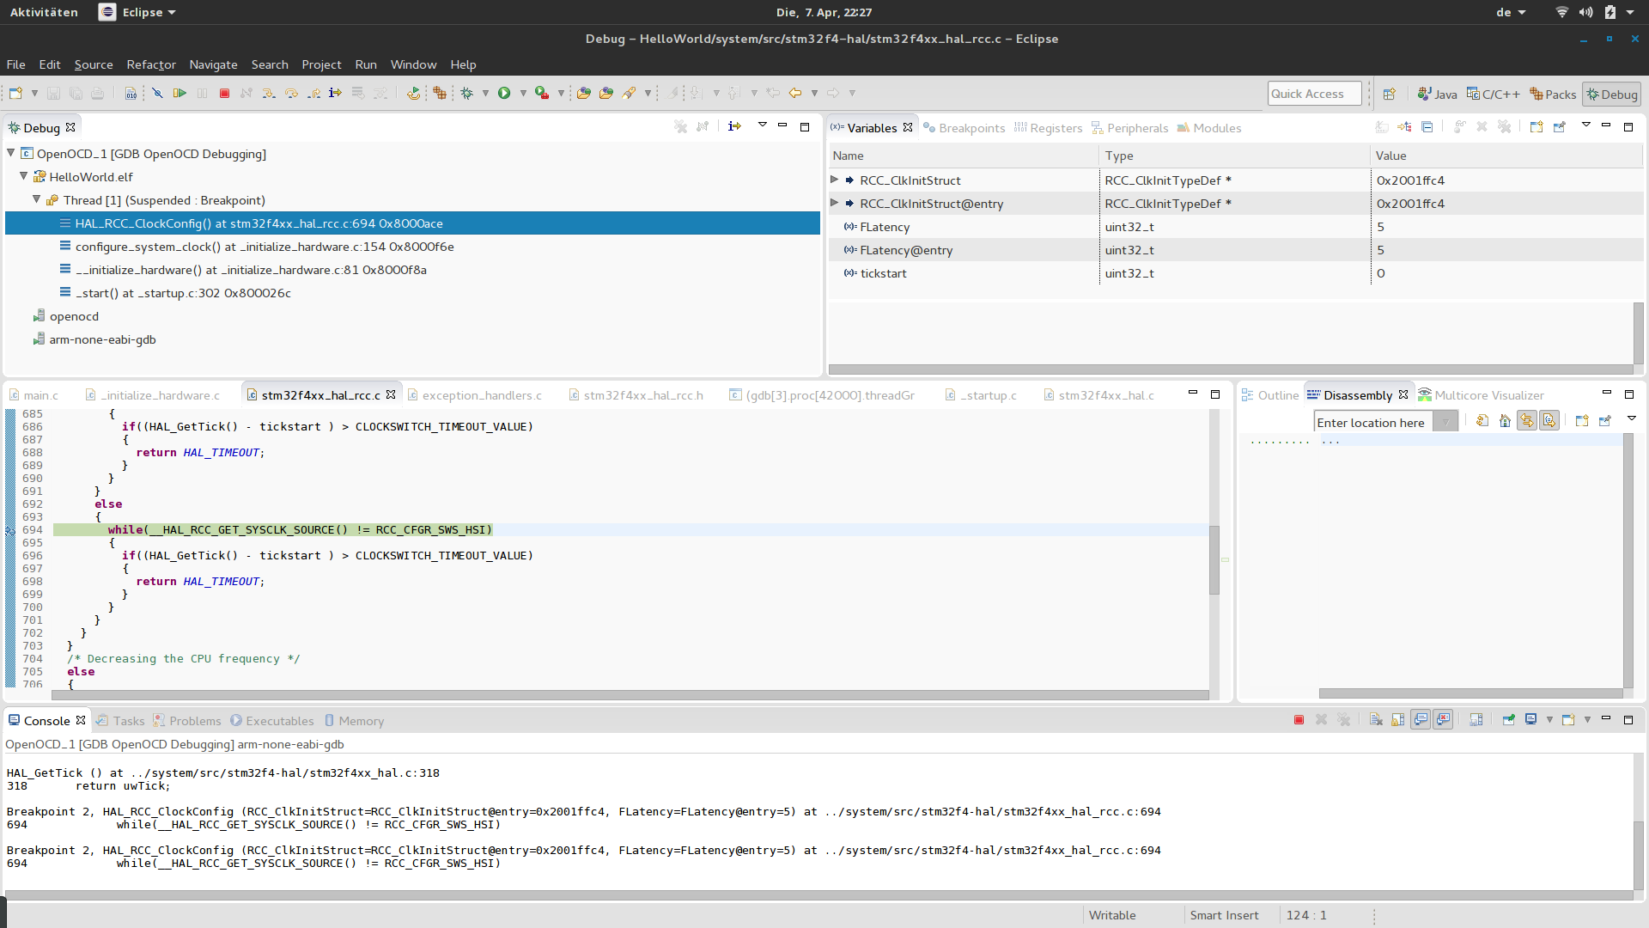Viewport: 1649px width, 928px height.
Task: Click Clear Console icon
Action: 1376,720
